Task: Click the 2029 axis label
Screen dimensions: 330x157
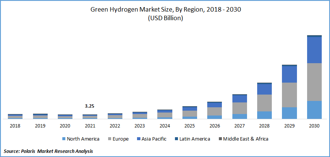Action: (289, 126)
